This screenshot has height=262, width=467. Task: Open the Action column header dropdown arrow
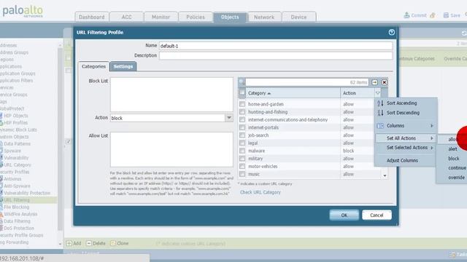tap(378, 93)
